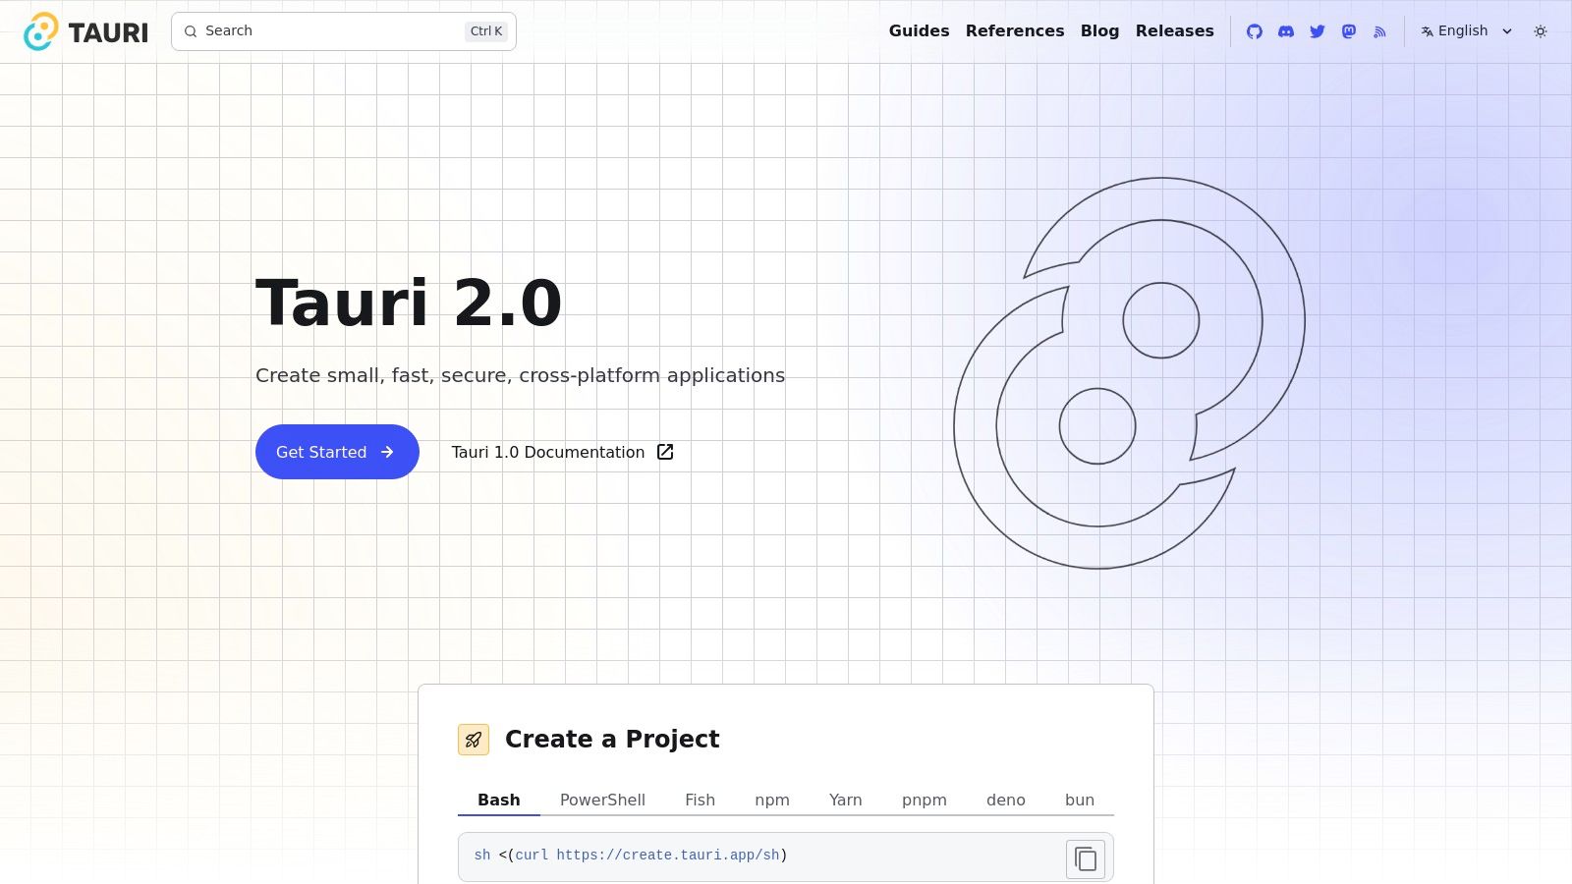Open the English language dropdown
Screen dimensions: 1572x884
click(x=1467, y=31)
